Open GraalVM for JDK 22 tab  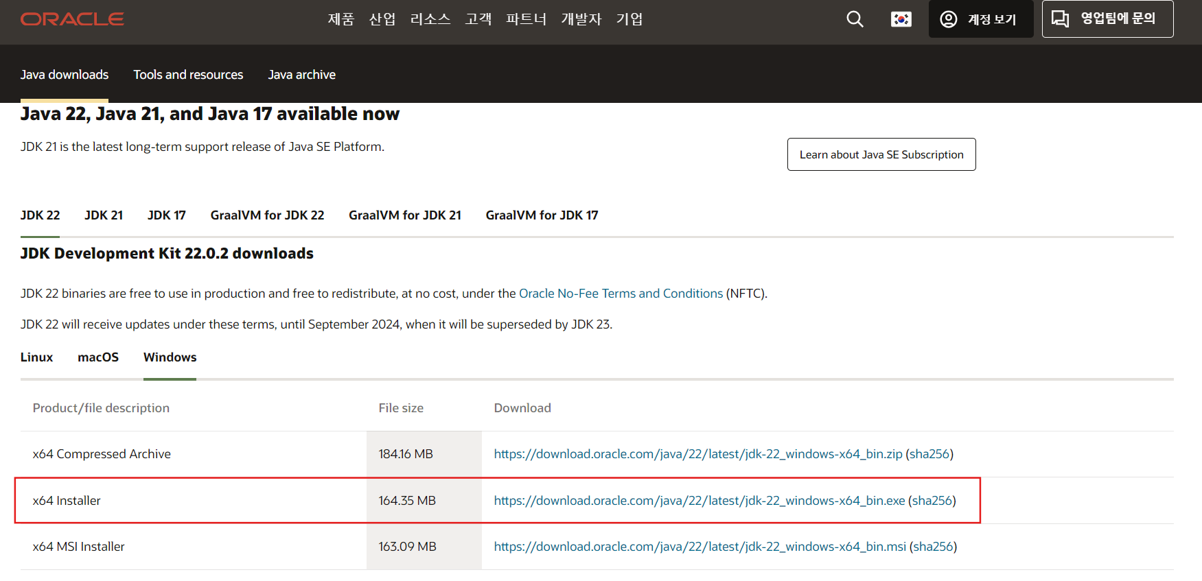click(267, 215)
